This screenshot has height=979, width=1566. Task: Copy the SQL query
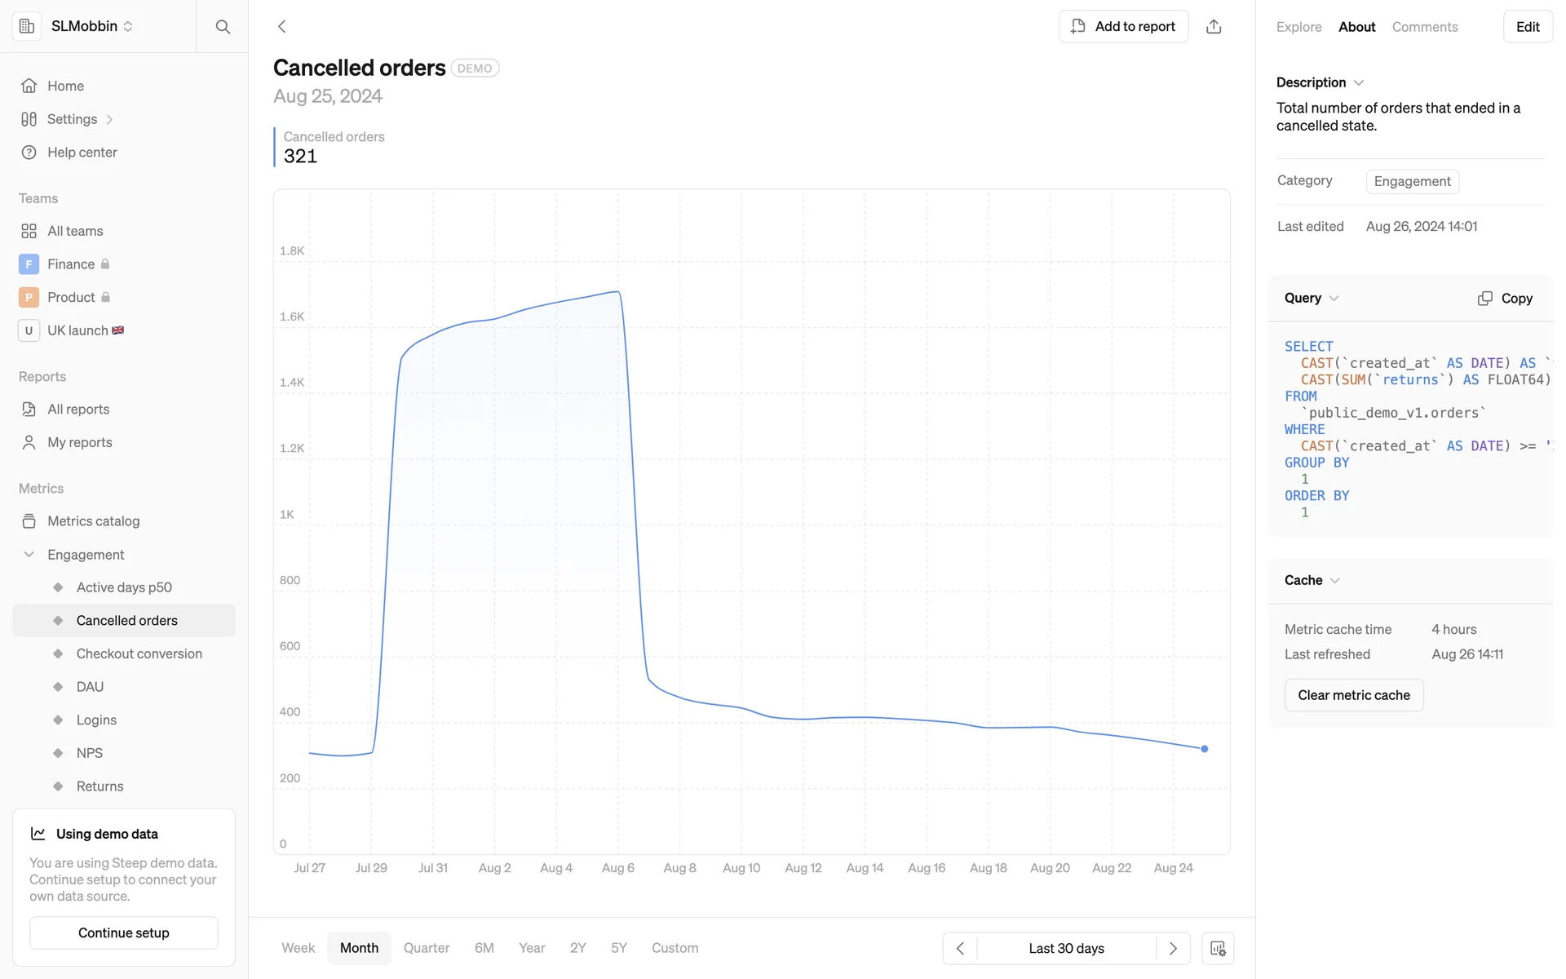coord(1505,299)
